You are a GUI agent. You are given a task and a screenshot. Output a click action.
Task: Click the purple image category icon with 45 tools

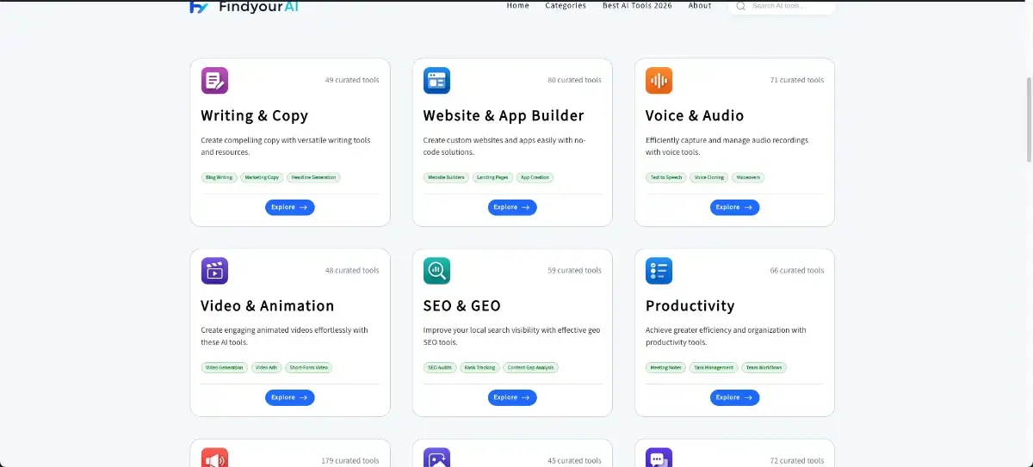tap(436, 458)
